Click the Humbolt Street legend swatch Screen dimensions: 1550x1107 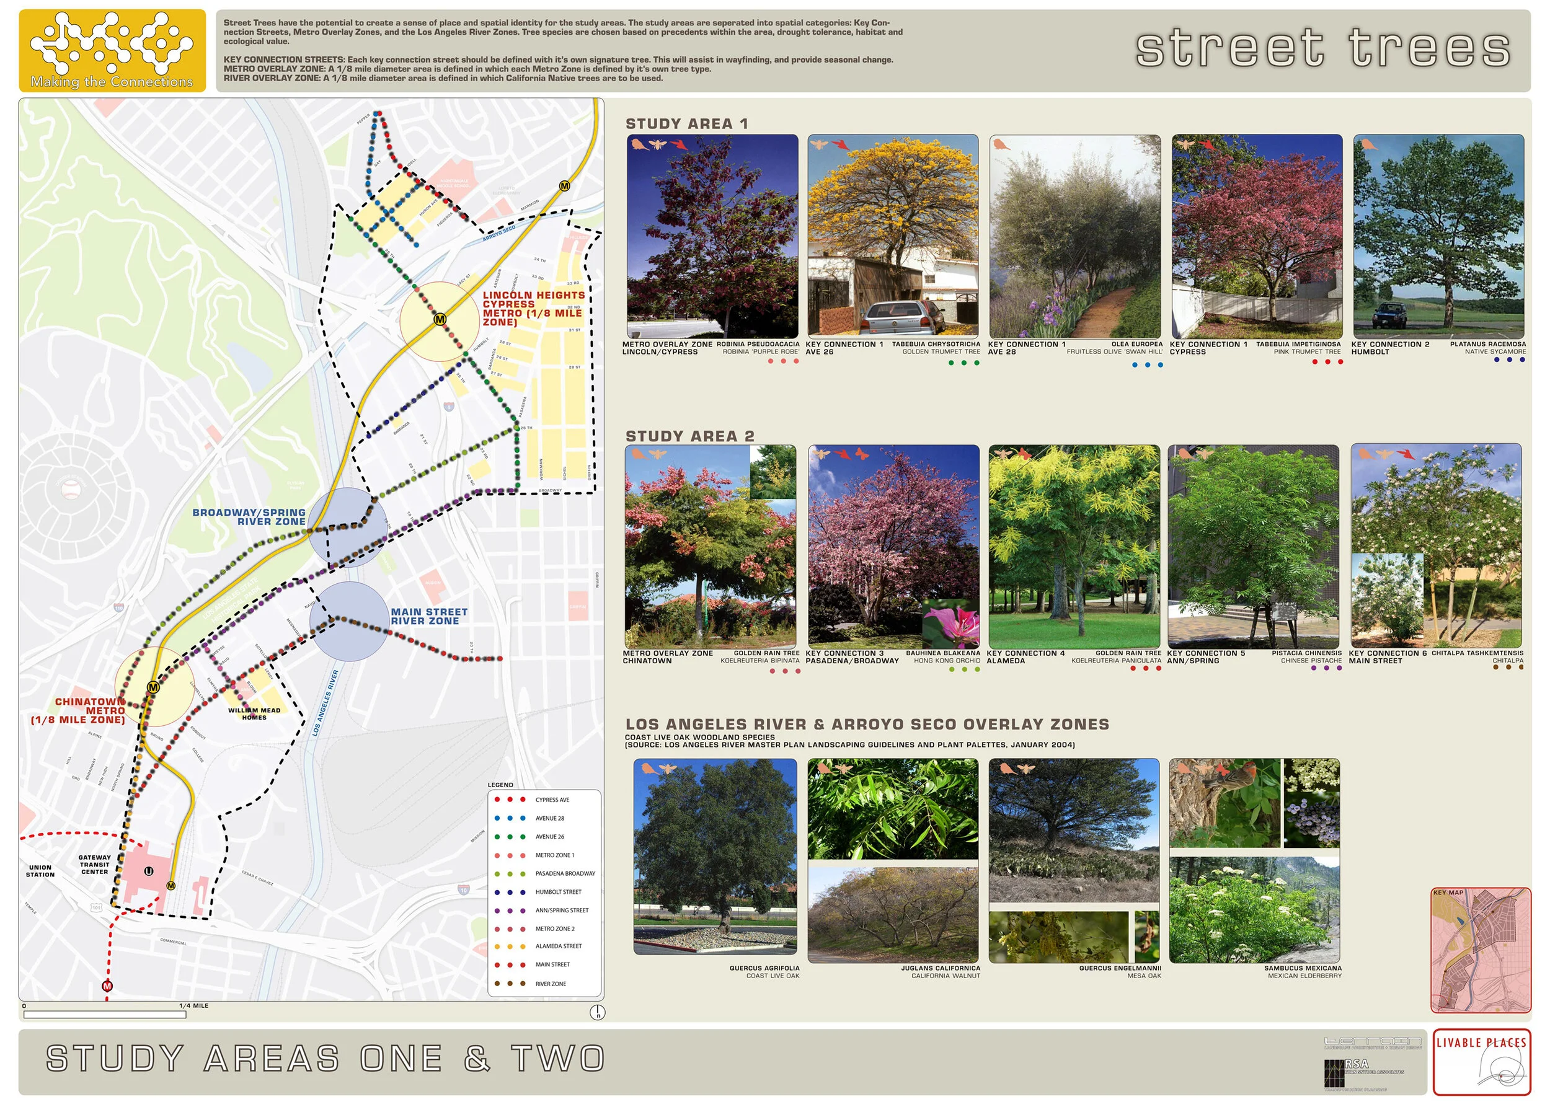(x=510, y=891)
